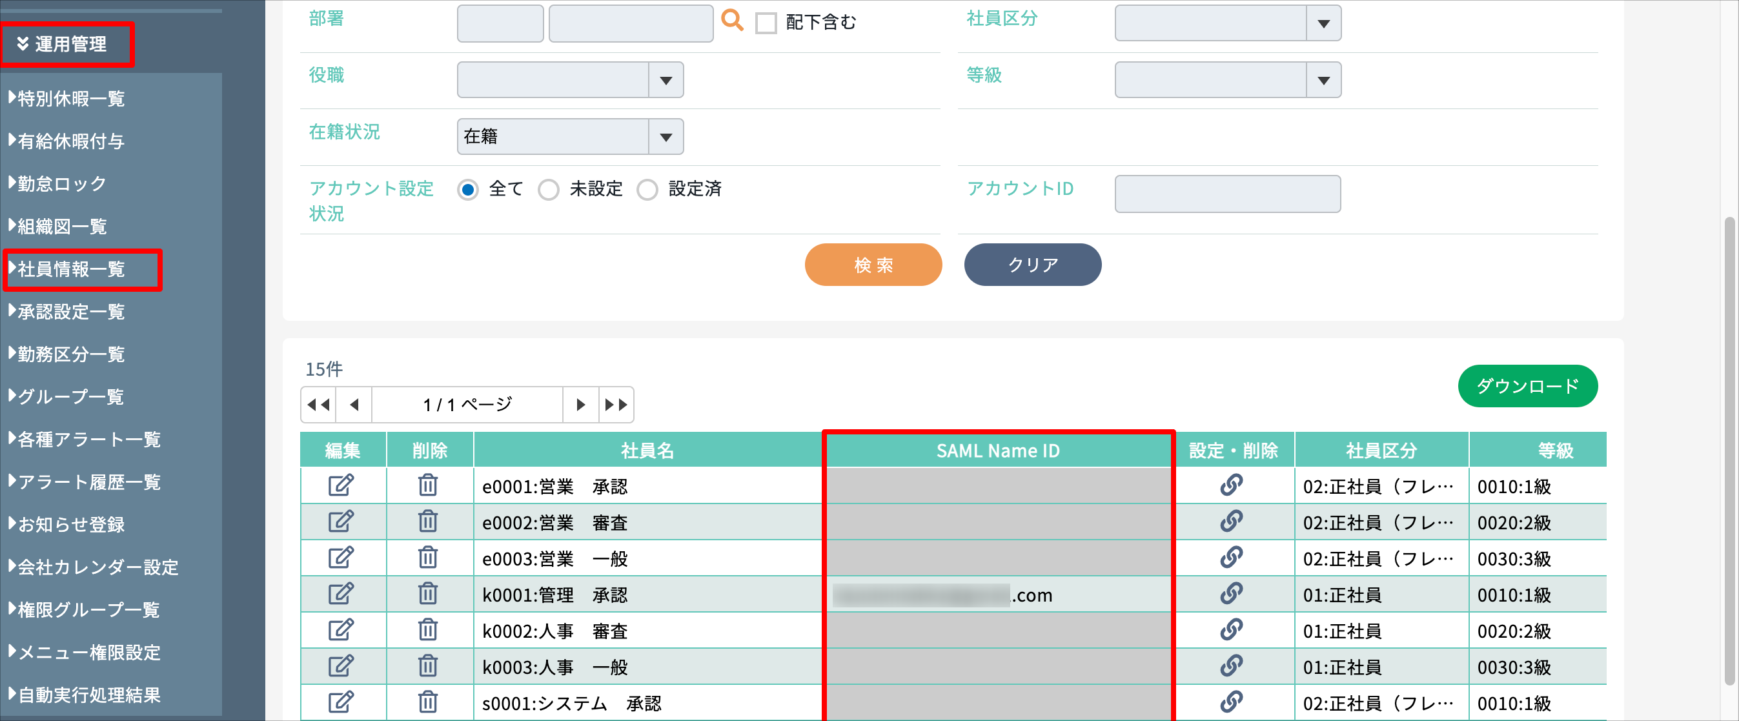
Task: Delete employee k0003 人事 一般 with trash icon
Action: pos(427,666)
